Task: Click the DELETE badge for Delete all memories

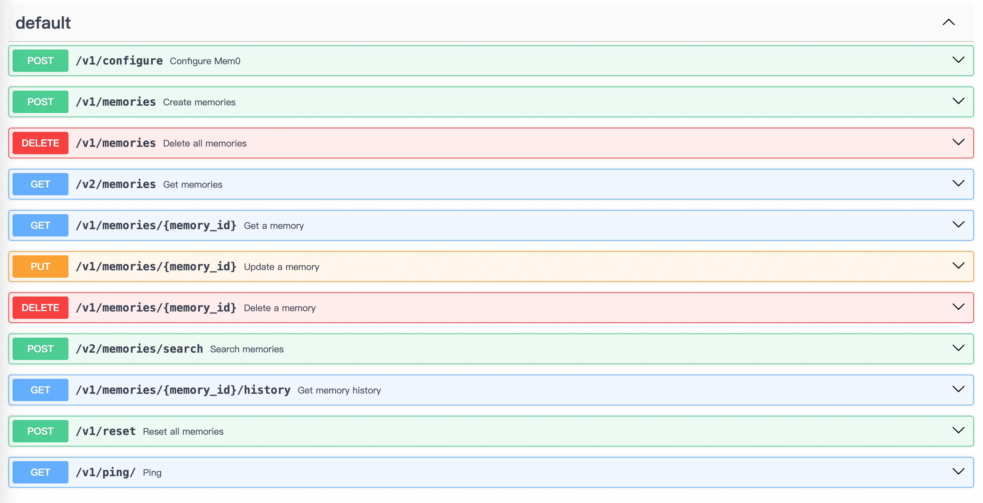Action: [x=41, y=143]
